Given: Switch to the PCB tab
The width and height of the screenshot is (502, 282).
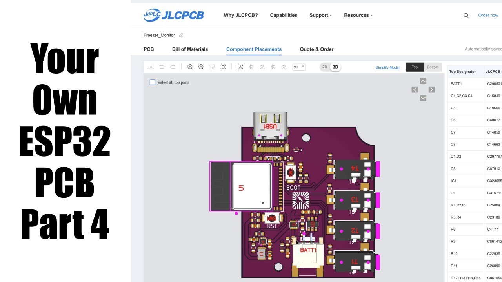Looking at the screenshot, I should coord(149,49).
